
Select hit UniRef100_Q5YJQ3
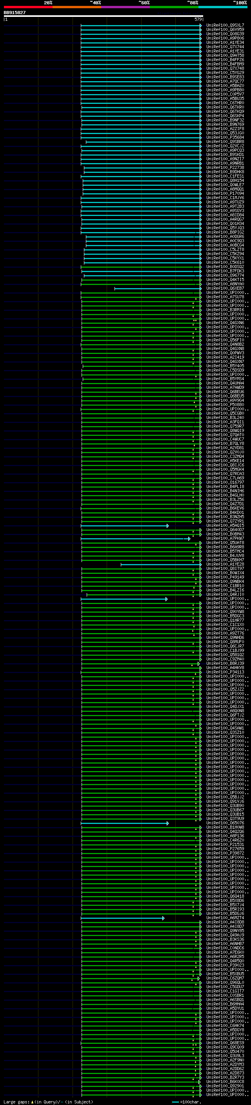tap(225, 228)
